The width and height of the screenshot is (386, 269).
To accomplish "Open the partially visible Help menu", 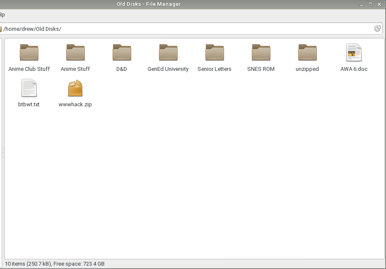I will click(2, 15).
